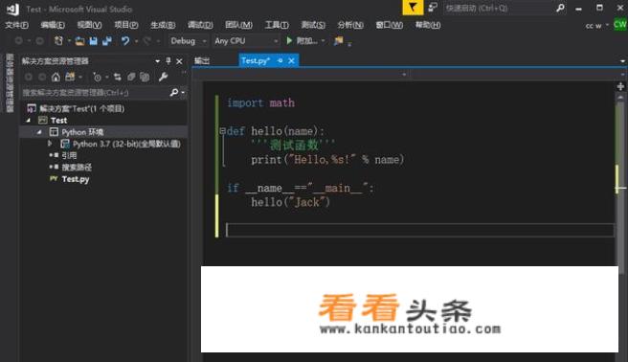Image resolution: width=628 pixels, height=362 pixels.
Task: Click the Save All icon
Action: pos(107,41)
